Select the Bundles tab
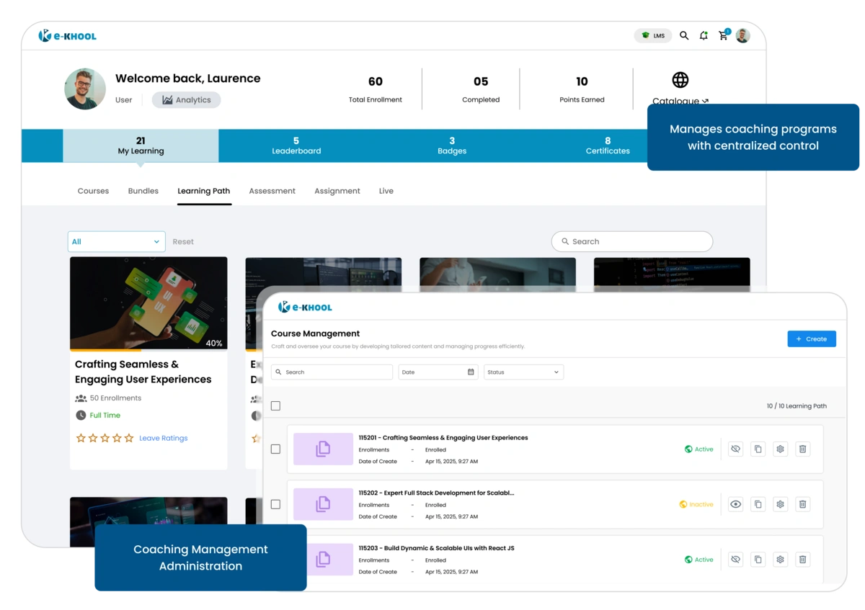This screenshot has width=865, height=610. tap(143, 191)
